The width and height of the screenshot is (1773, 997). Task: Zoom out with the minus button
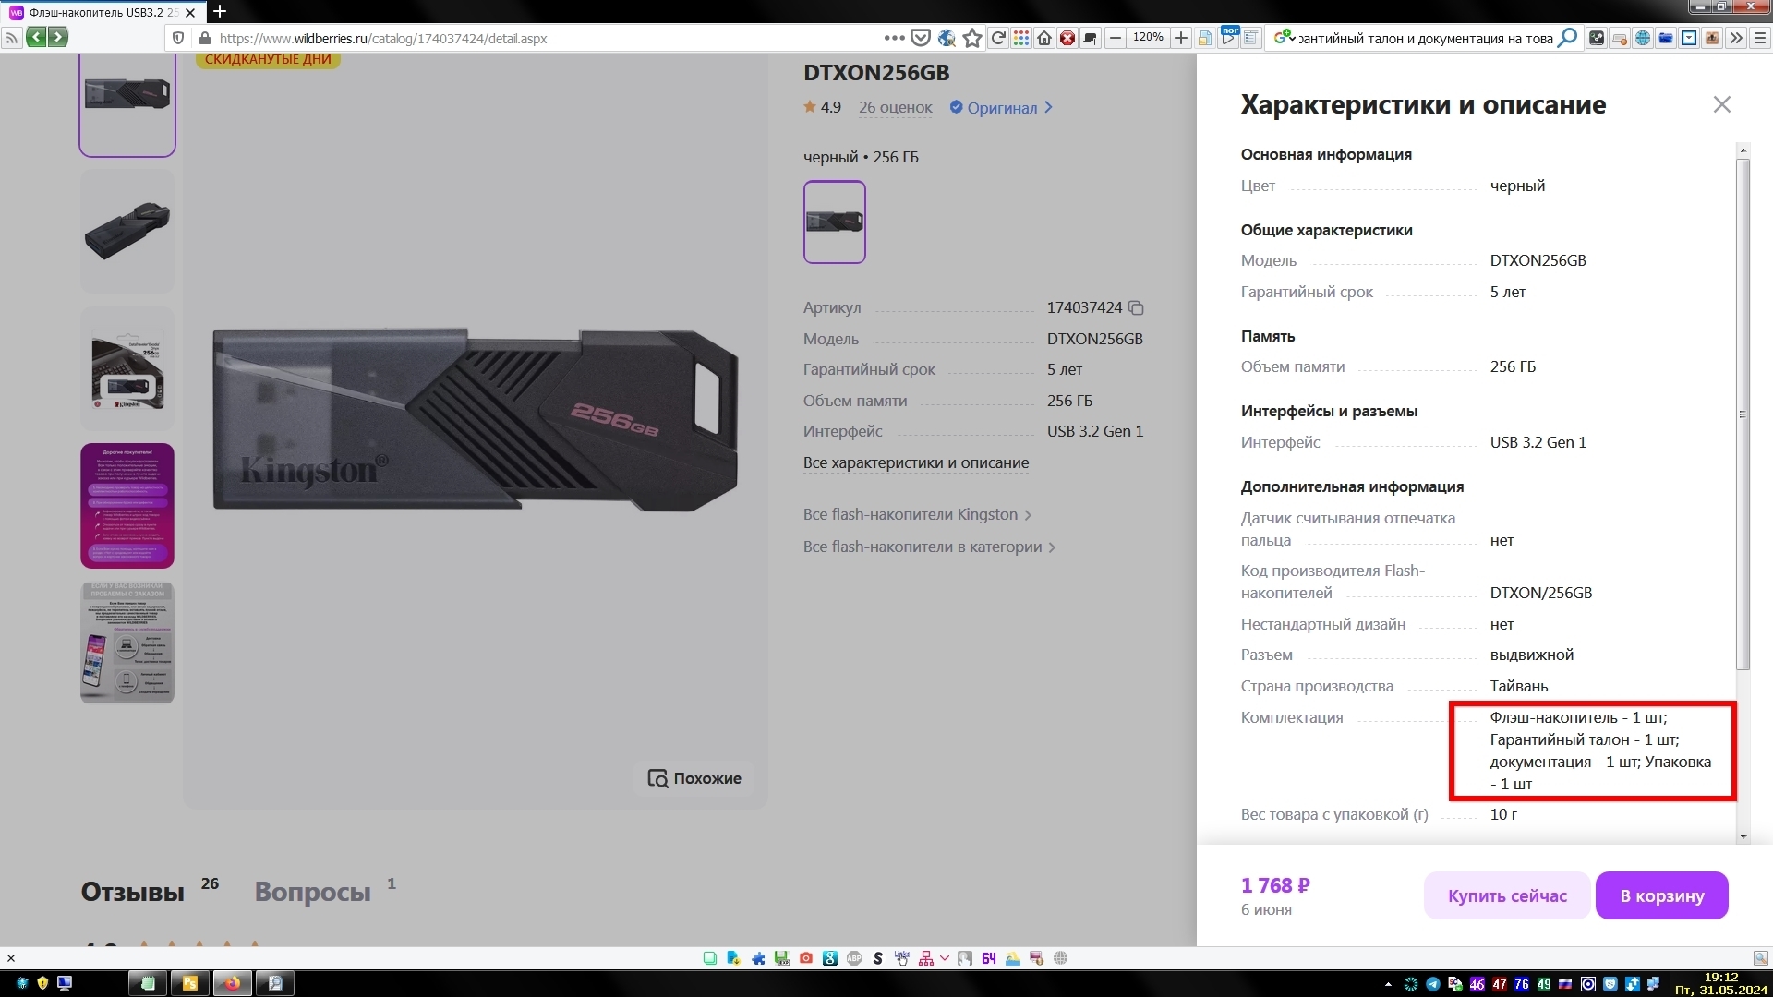pyautogui.click(x=1116, y=38)
